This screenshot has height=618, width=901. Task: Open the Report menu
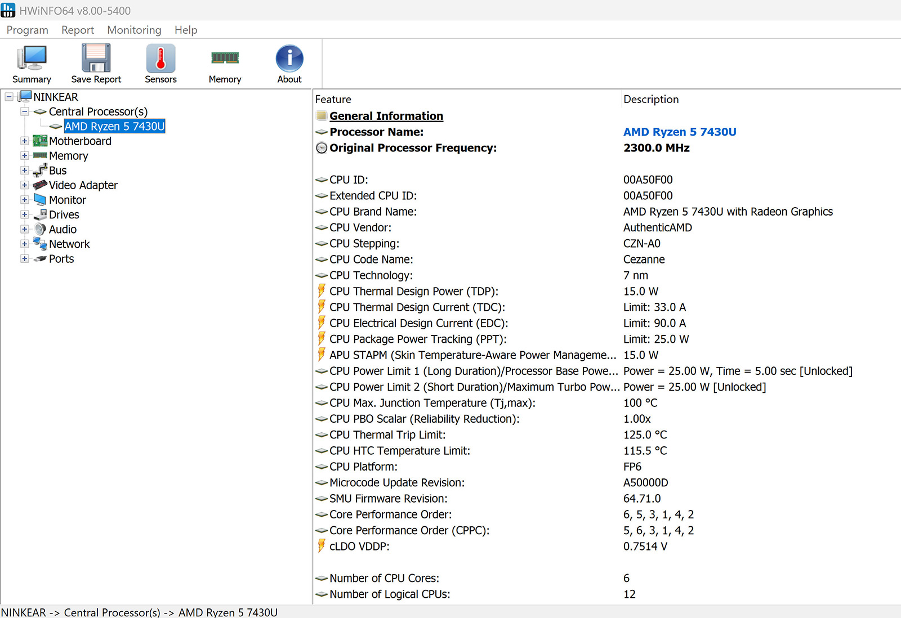[x=78, y=30]
